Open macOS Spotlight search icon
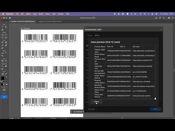This screenshot has height=131, width=175. (x=149, y=14)
